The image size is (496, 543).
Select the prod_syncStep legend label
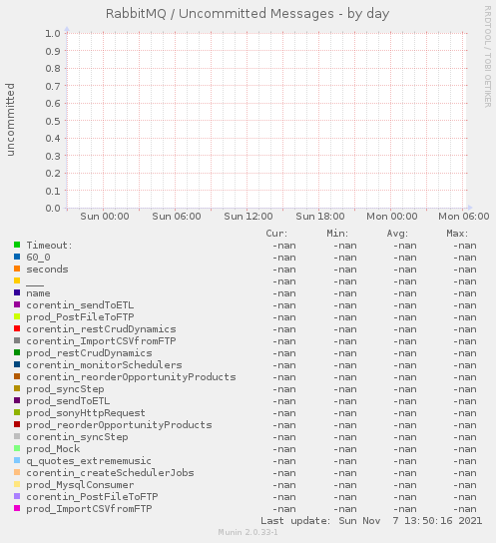(x=65, y=389)
